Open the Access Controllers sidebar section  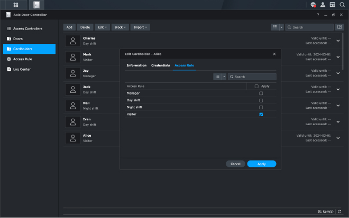[x=27, y=29]
